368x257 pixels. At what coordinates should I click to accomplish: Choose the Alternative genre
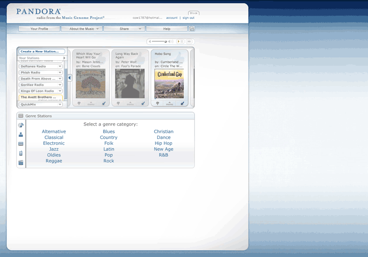click(x=54, y=131)
